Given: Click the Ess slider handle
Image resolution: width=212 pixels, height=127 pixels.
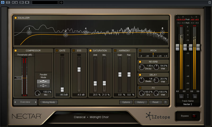Looking at the screenshot, I should pos(79,70).
